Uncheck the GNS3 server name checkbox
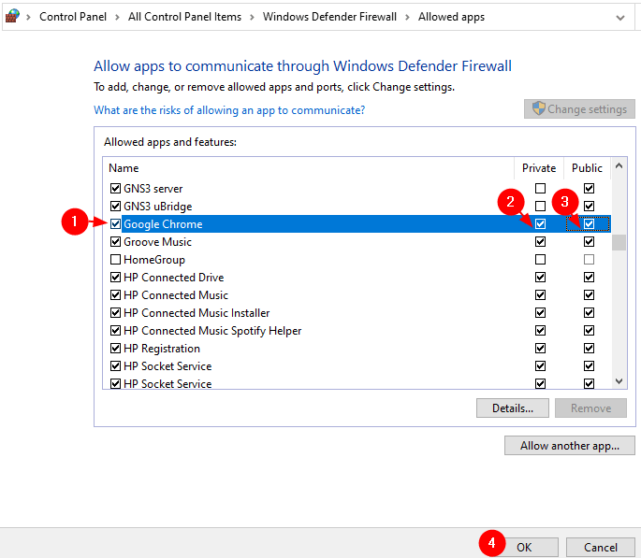This screenshot has width=641, height=558. click(x=115, y=188)
